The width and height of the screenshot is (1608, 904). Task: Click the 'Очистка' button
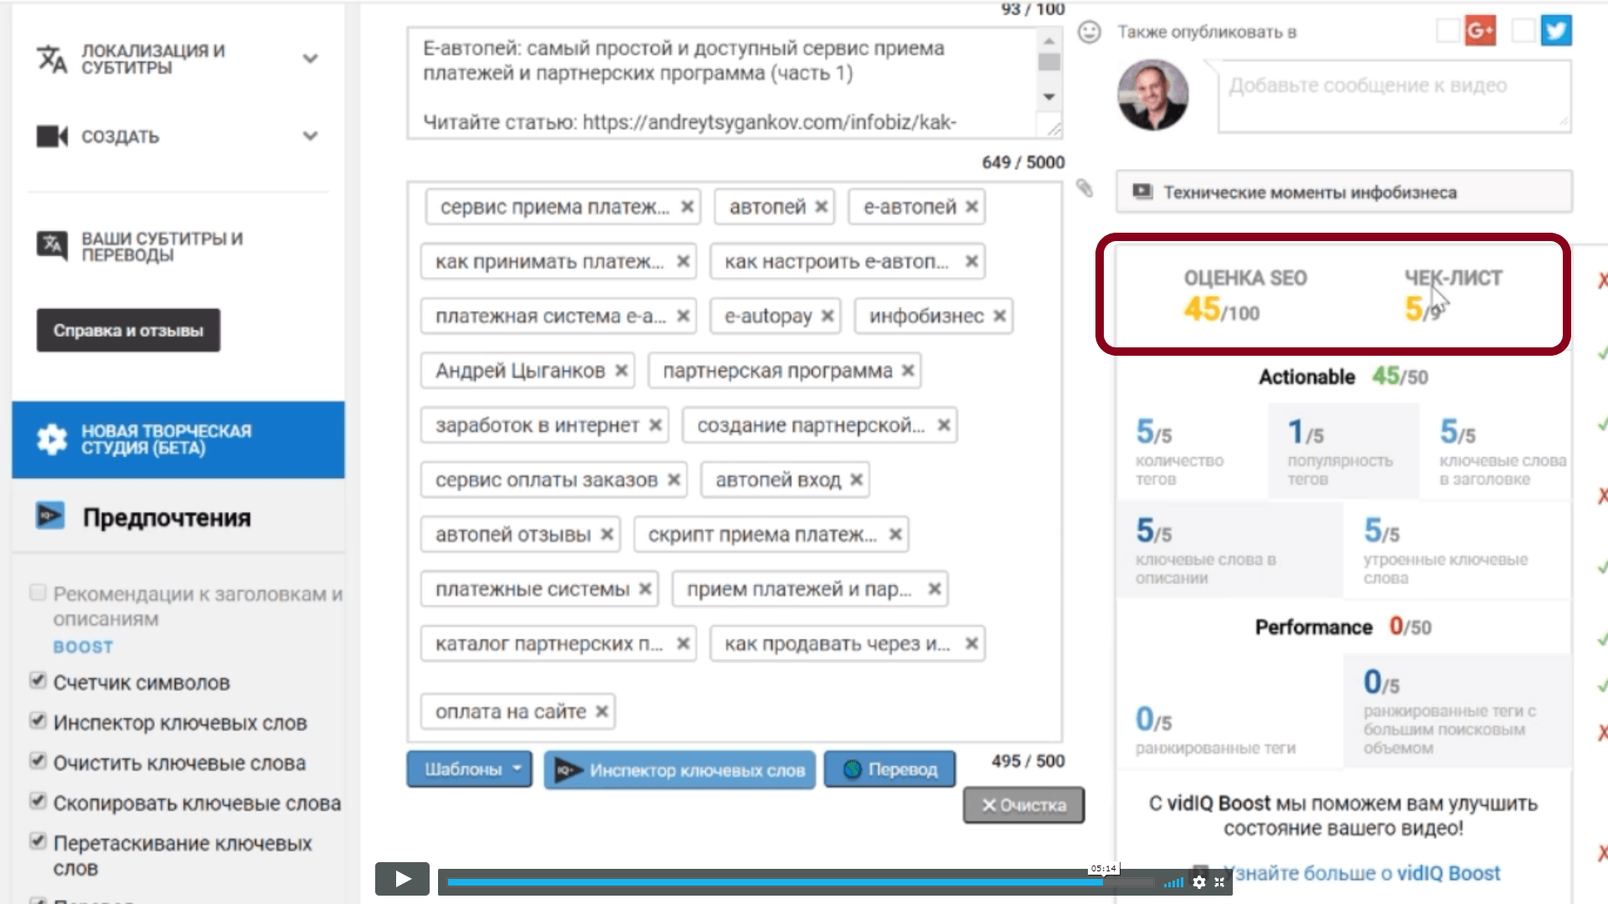[x=1023, y=805]
